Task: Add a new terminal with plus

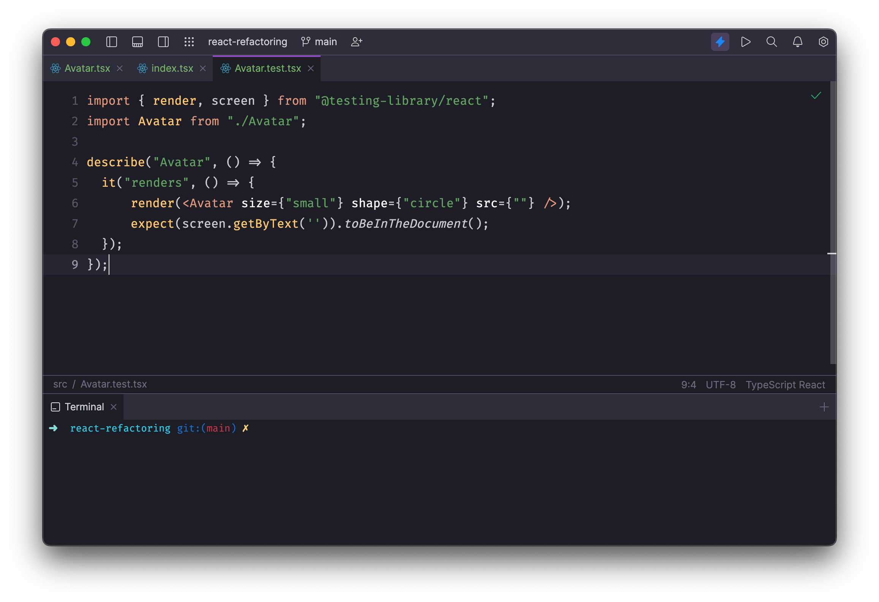Action: (824, 407)
